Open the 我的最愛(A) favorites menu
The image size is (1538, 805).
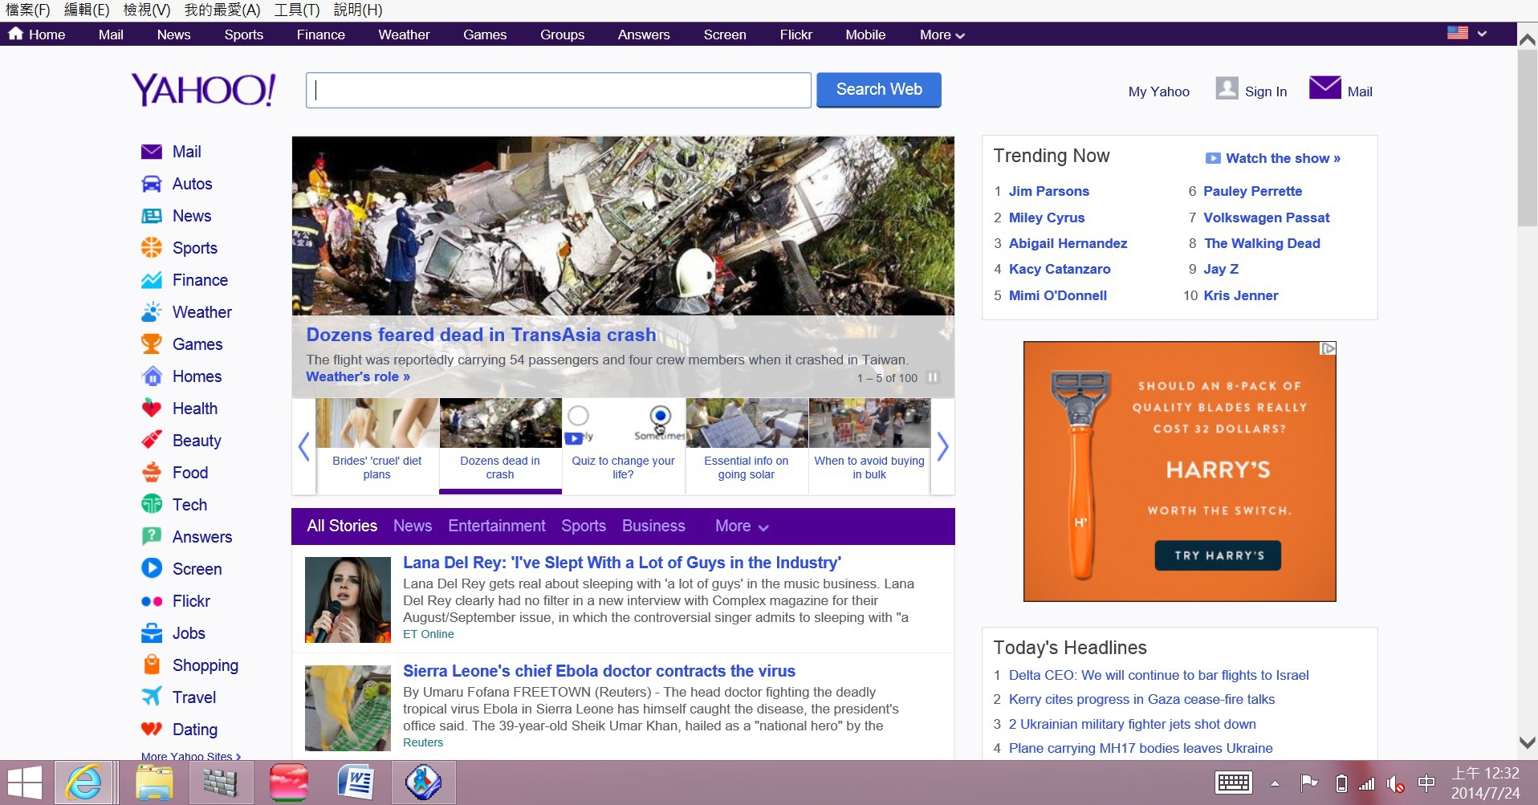point(222,10)
